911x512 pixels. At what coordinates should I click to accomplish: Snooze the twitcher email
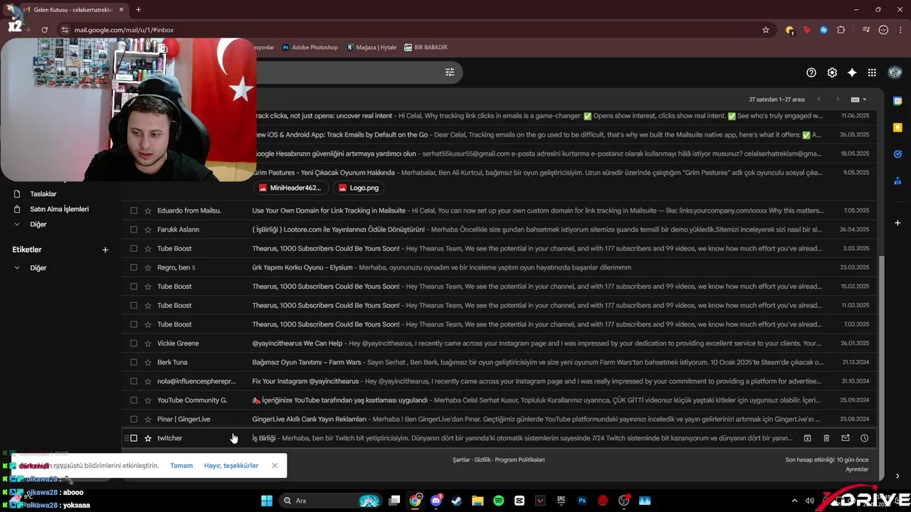(x=864, y=438)
